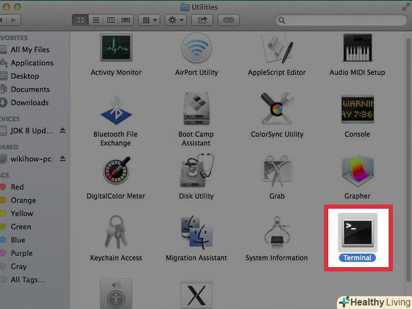Select the System Information icon

coord(277,232)
